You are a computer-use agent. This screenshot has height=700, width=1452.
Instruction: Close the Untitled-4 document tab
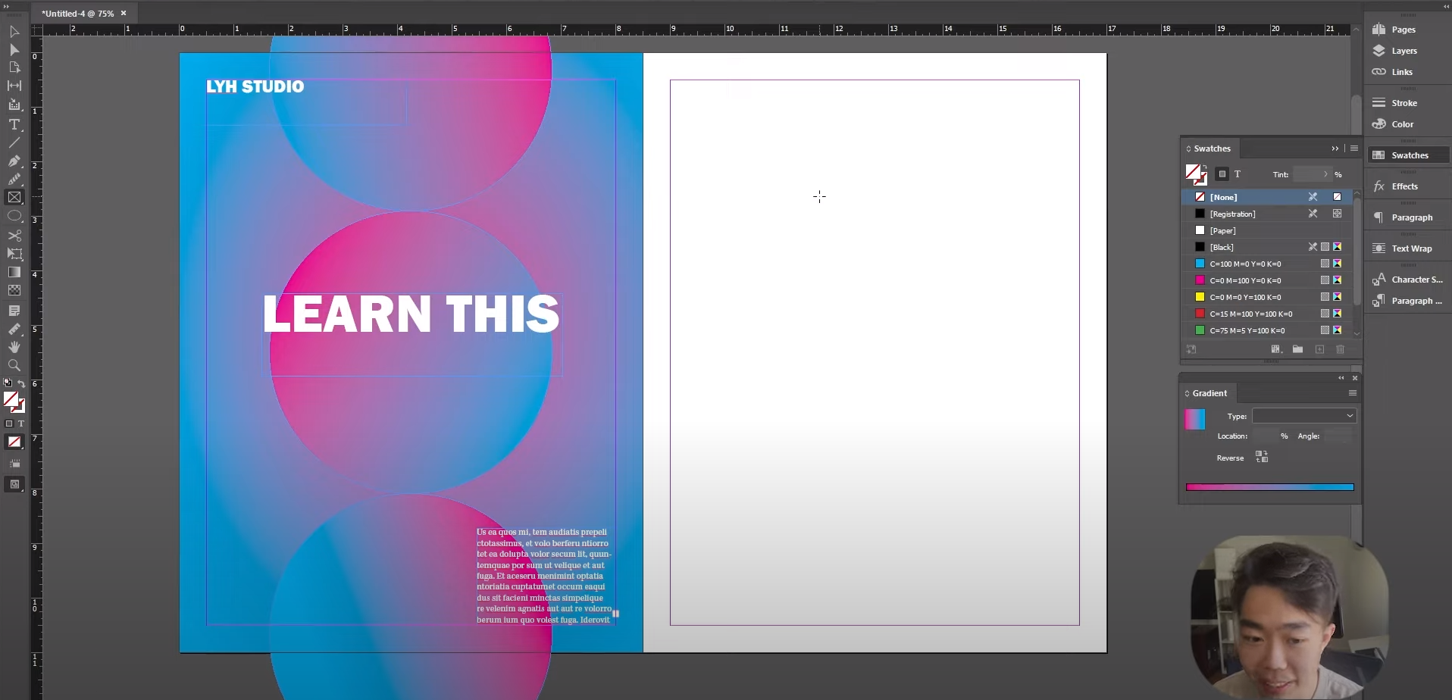click(124, 14)
